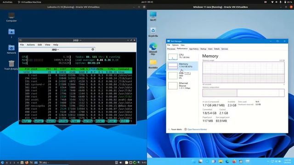
Task: Click F9 Kill in htop footer
Action: tap(124, 121)
